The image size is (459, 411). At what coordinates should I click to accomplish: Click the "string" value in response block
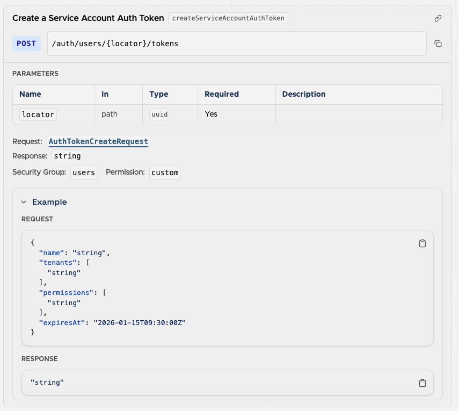pyautogui.click(x=47, y=383)
